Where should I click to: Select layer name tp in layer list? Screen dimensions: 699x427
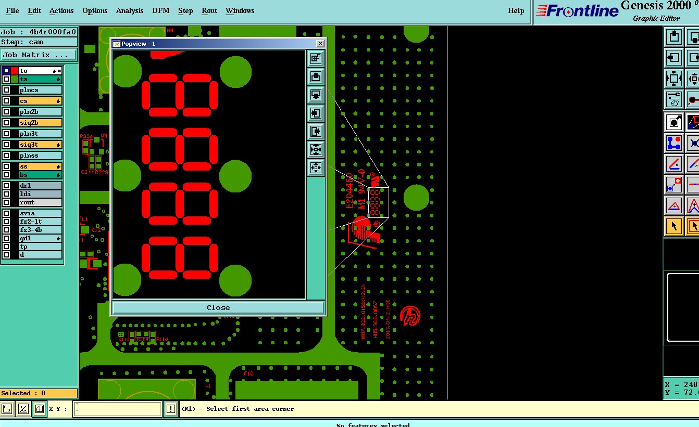(41, 247)
